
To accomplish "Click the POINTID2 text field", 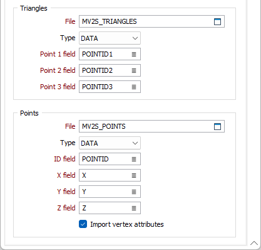I will point(105,70).
